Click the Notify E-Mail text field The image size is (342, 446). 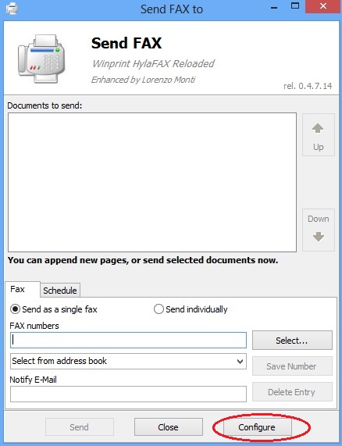128,394
